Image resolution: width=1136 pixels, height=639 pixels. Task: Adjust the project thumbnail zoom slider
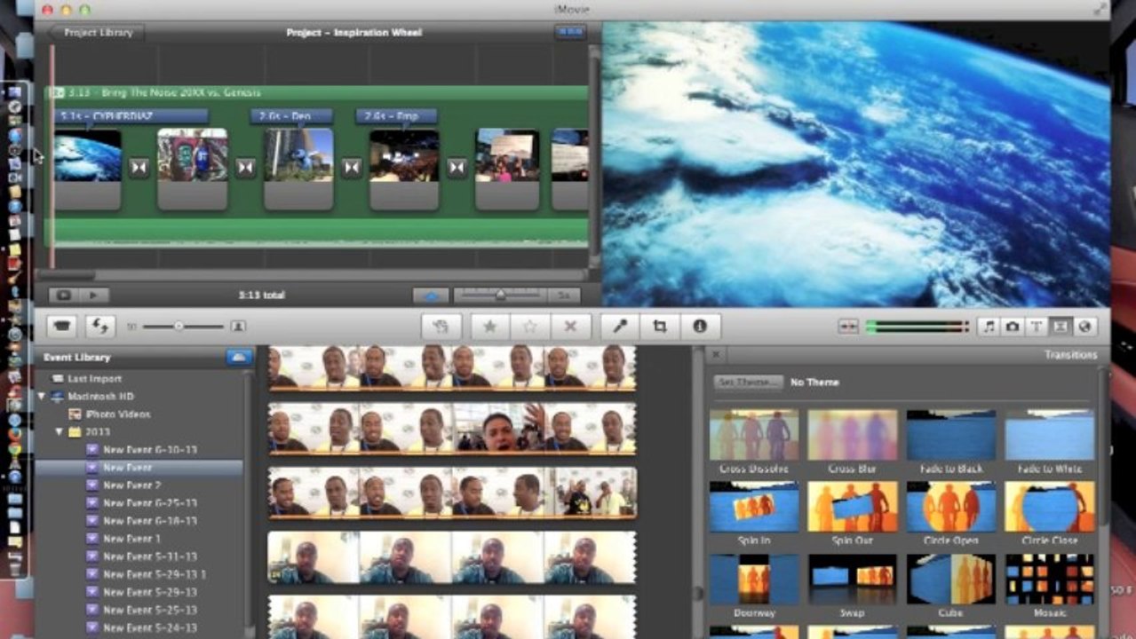click(x=499, y=295)
